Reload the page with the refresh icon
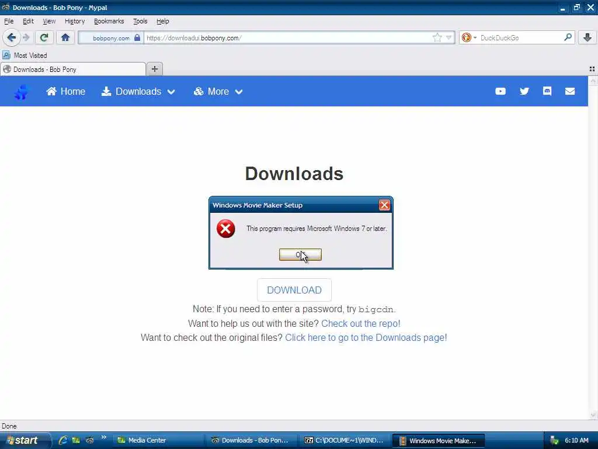The image size is (598, 449). click(44, 37)
